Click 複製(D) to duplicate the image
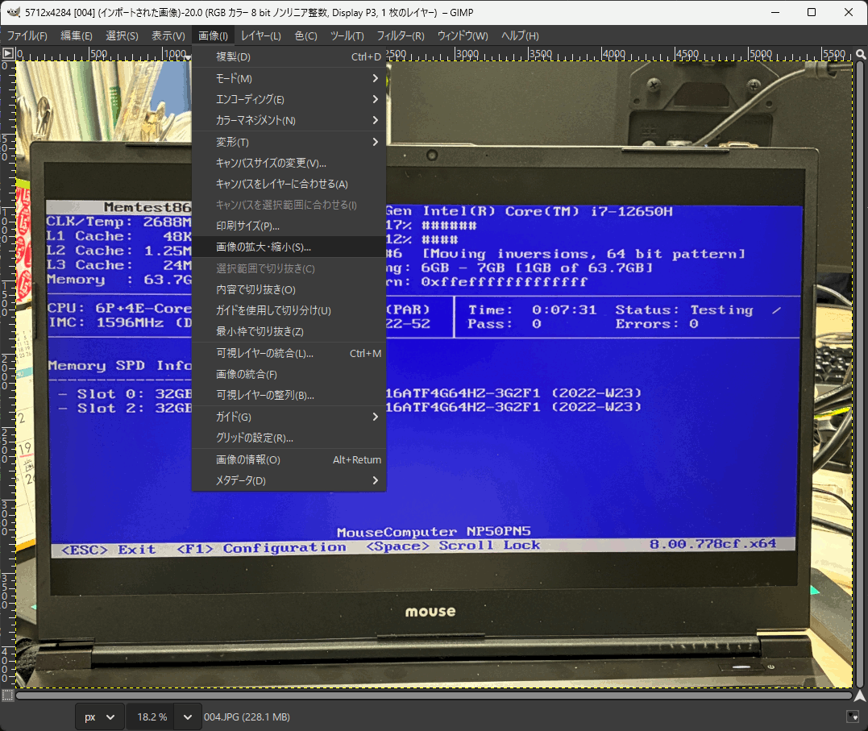The height and width of the screenshot is (731, 868). [x=234, y=57]
